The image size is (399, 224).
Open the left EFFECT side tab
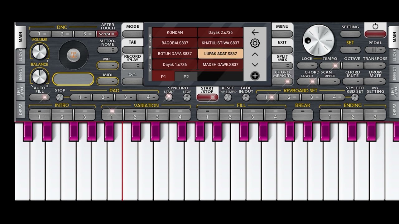(21, 73)
